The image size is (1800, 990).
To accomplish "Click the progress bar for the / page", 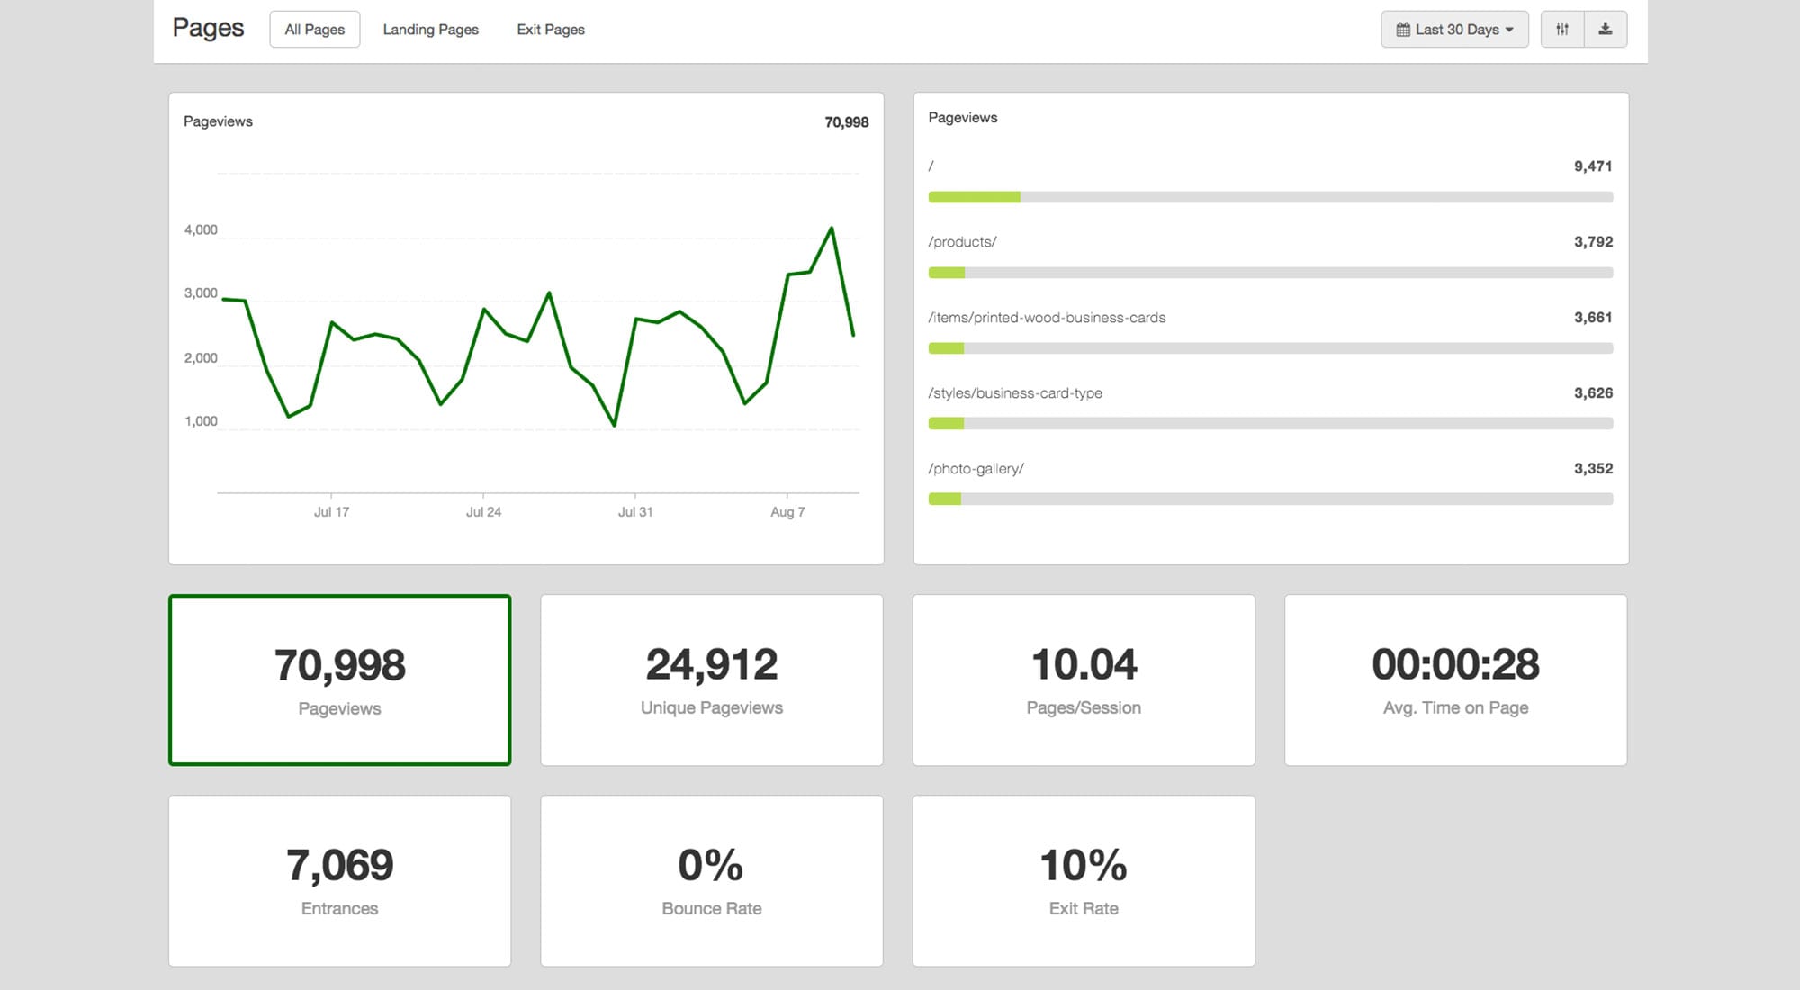I will 1271,197.
